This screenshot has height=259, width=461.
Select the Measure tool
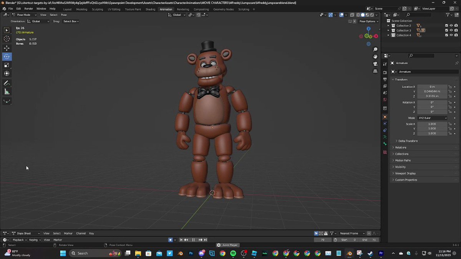pos(7,92)
